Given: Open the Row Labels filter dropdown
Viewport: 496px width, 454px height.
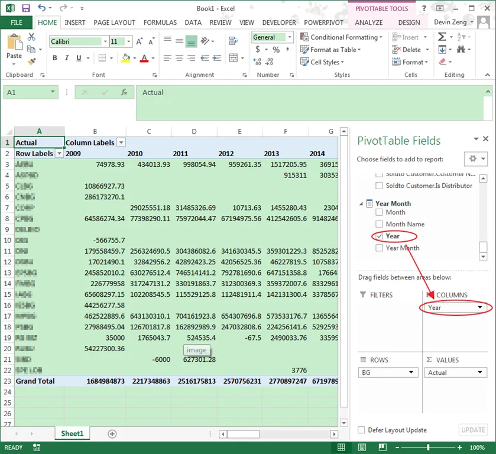Looking at the screenshot, I should click(x=59, y=154).
